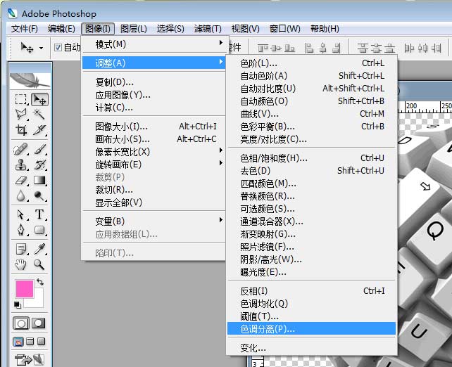Select the Clone Stamp tool
The width and height of the screenshot is (452, 367).
pos(21,165)
